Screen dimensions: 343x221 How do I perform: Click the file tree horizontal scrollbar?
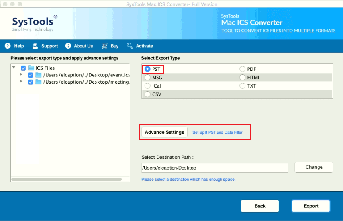tap(66, 179)
